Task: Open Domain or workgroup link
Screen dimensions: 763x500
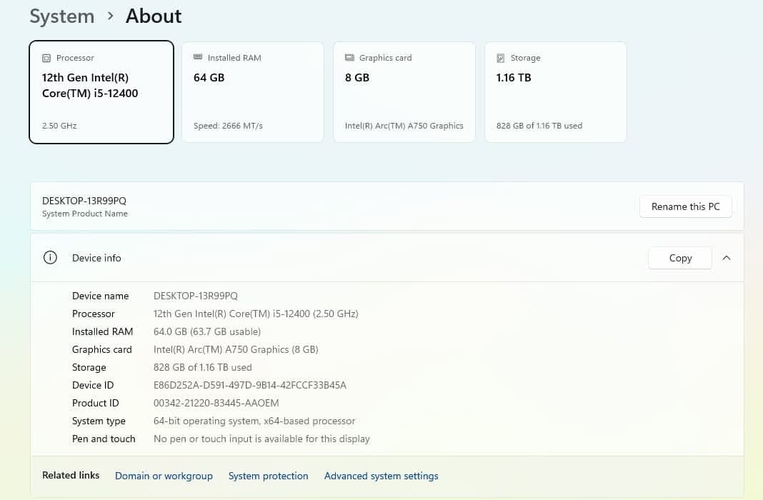Action: tap(164, 476)
